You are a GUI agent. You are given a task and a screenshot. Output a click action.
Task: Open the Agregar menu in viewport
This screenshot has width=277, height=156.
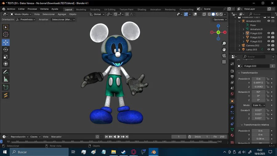62,14
